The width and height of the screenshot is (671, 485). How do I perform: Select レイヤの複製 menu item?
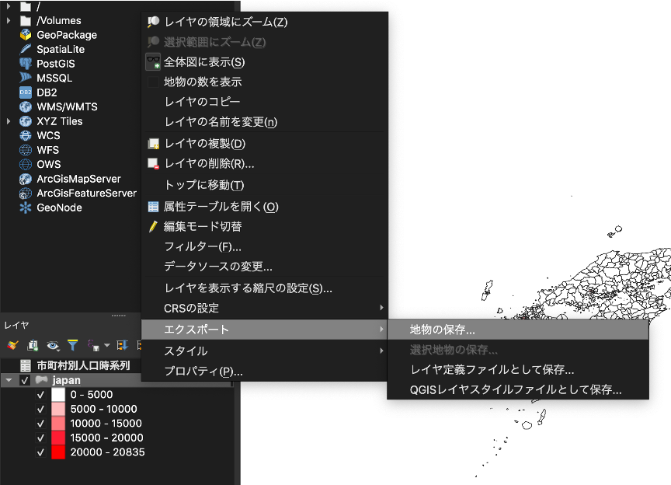tap(265, 144)
